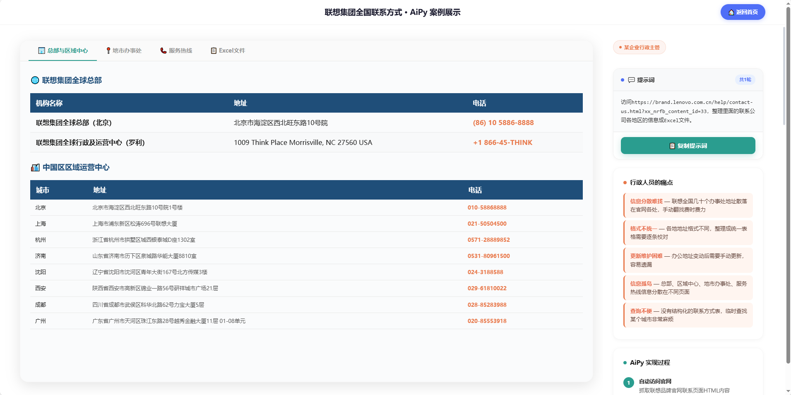The image size is (791, 395).
Task: Click the 自动访问官网 step title
Action: (655, 381)
